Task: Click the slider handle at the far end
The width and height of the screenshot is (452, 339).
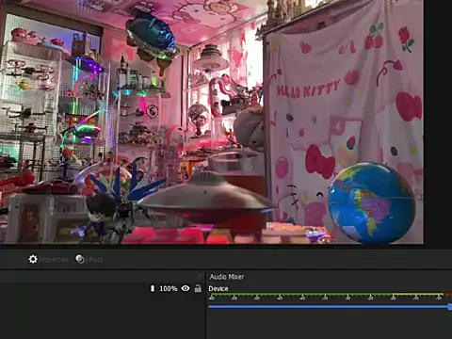Action: tap(450, 307)
